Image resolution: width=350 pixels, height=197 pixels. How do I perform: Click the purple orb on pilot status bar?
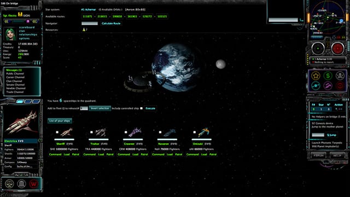tap(28, 21)
